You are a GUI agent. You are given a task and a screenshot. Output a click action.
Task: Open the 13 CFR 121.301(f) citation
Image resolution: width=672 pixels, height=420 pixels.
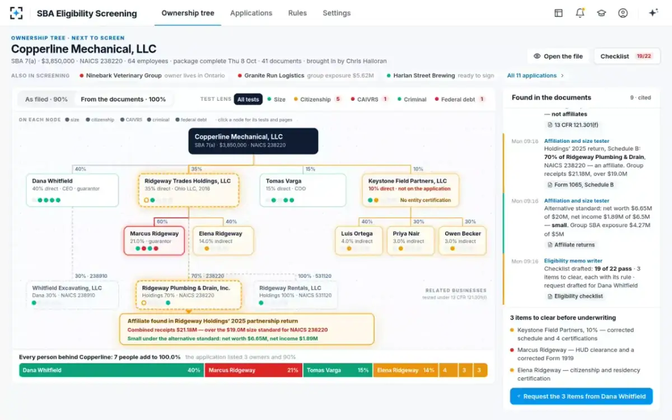tap(572, 125)
